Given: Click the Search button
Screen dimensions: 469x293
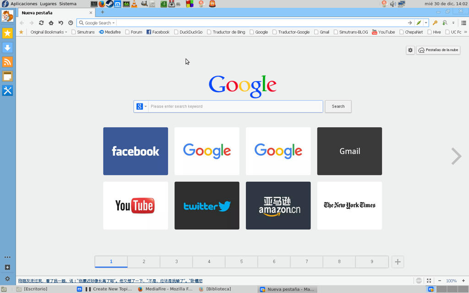Looking at the screenshot, I should tap(338, 106).
